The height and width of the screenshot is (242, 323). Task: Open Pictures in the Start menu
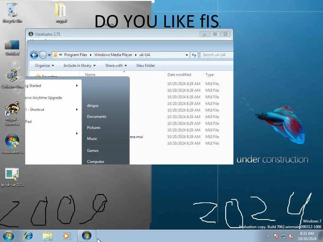click(93, 128)
